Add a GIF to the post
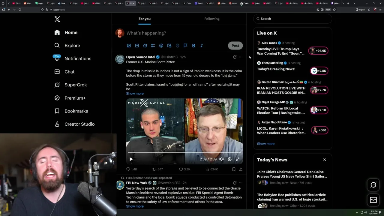The image size is (384, 216). pyautogui.click(x=137, y=46)
